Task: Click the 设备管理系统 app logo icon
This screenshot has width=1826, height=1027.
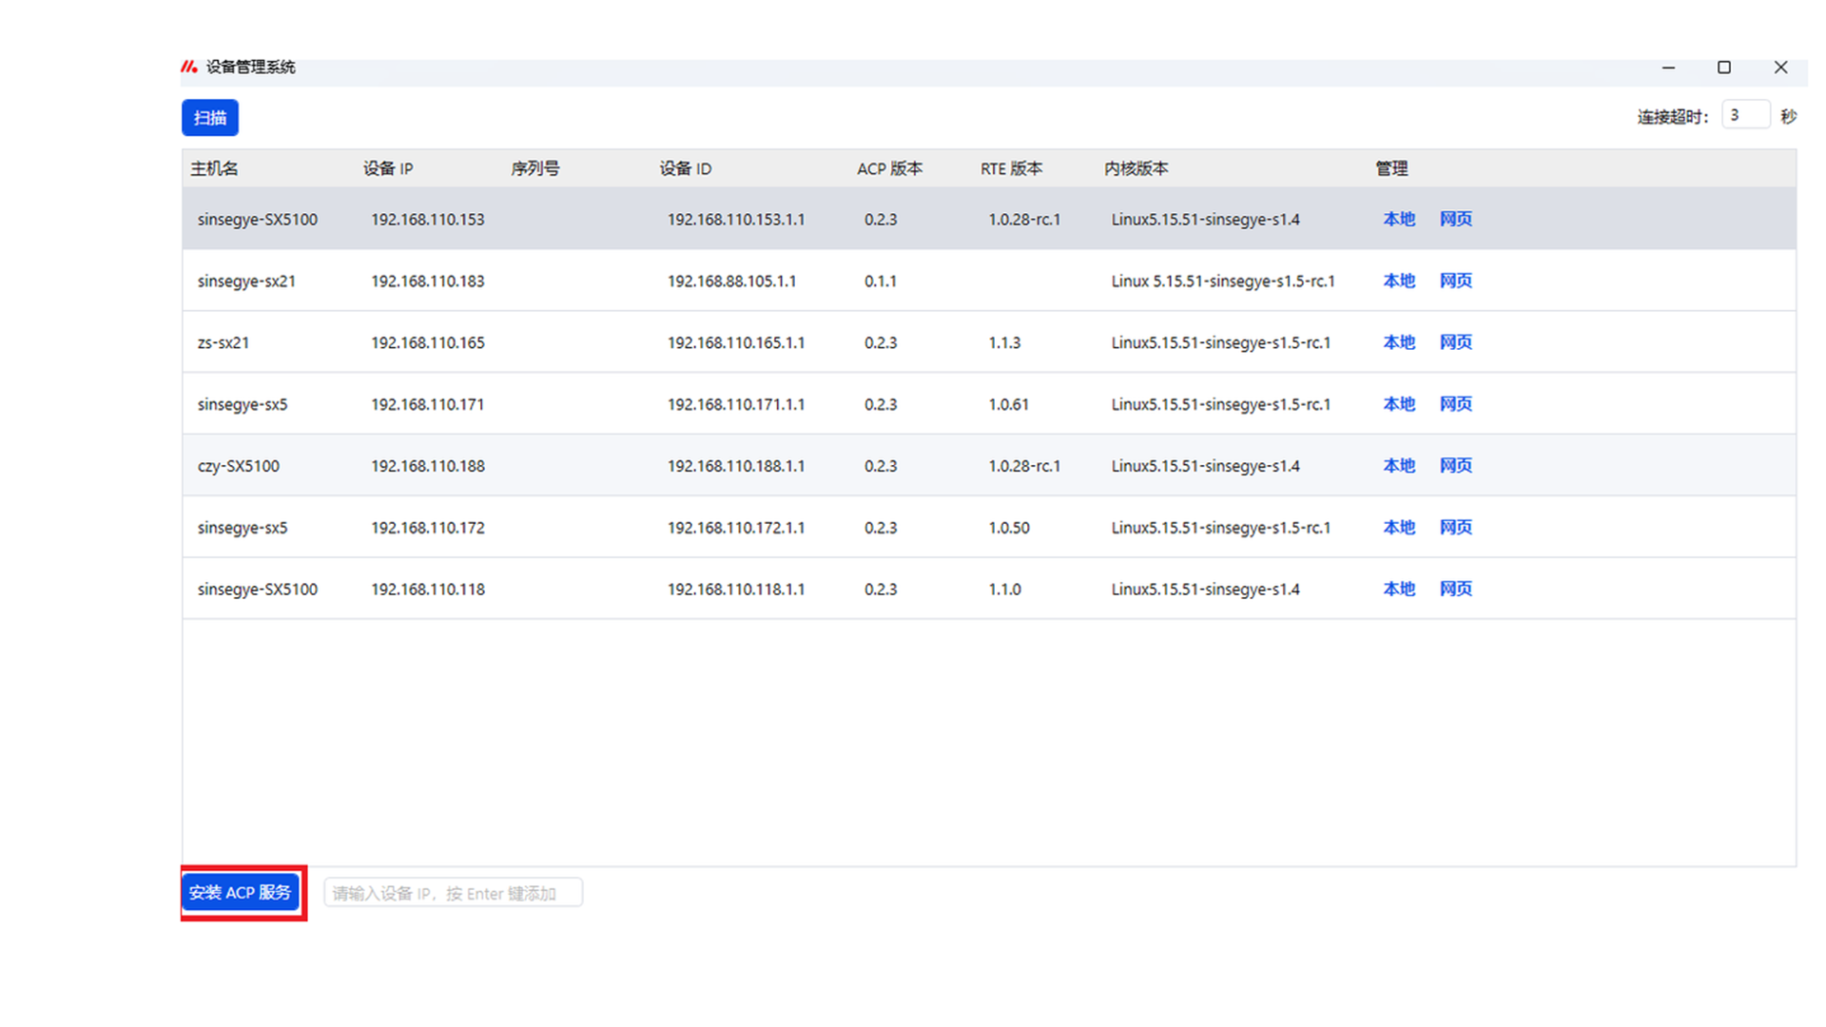Action: click(189, 67)
